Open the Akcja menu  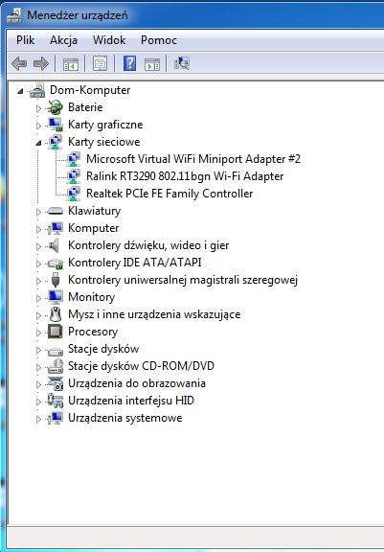[63, 40]
